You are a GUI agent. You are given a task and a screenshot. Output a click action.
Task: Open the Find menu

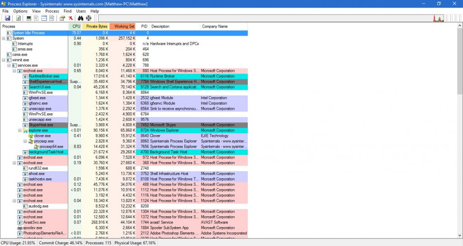click(67, 11)
